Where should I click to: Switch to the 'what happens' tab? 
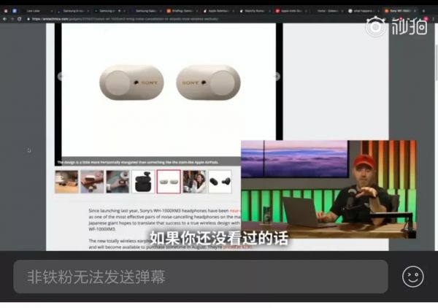[363, 11]
